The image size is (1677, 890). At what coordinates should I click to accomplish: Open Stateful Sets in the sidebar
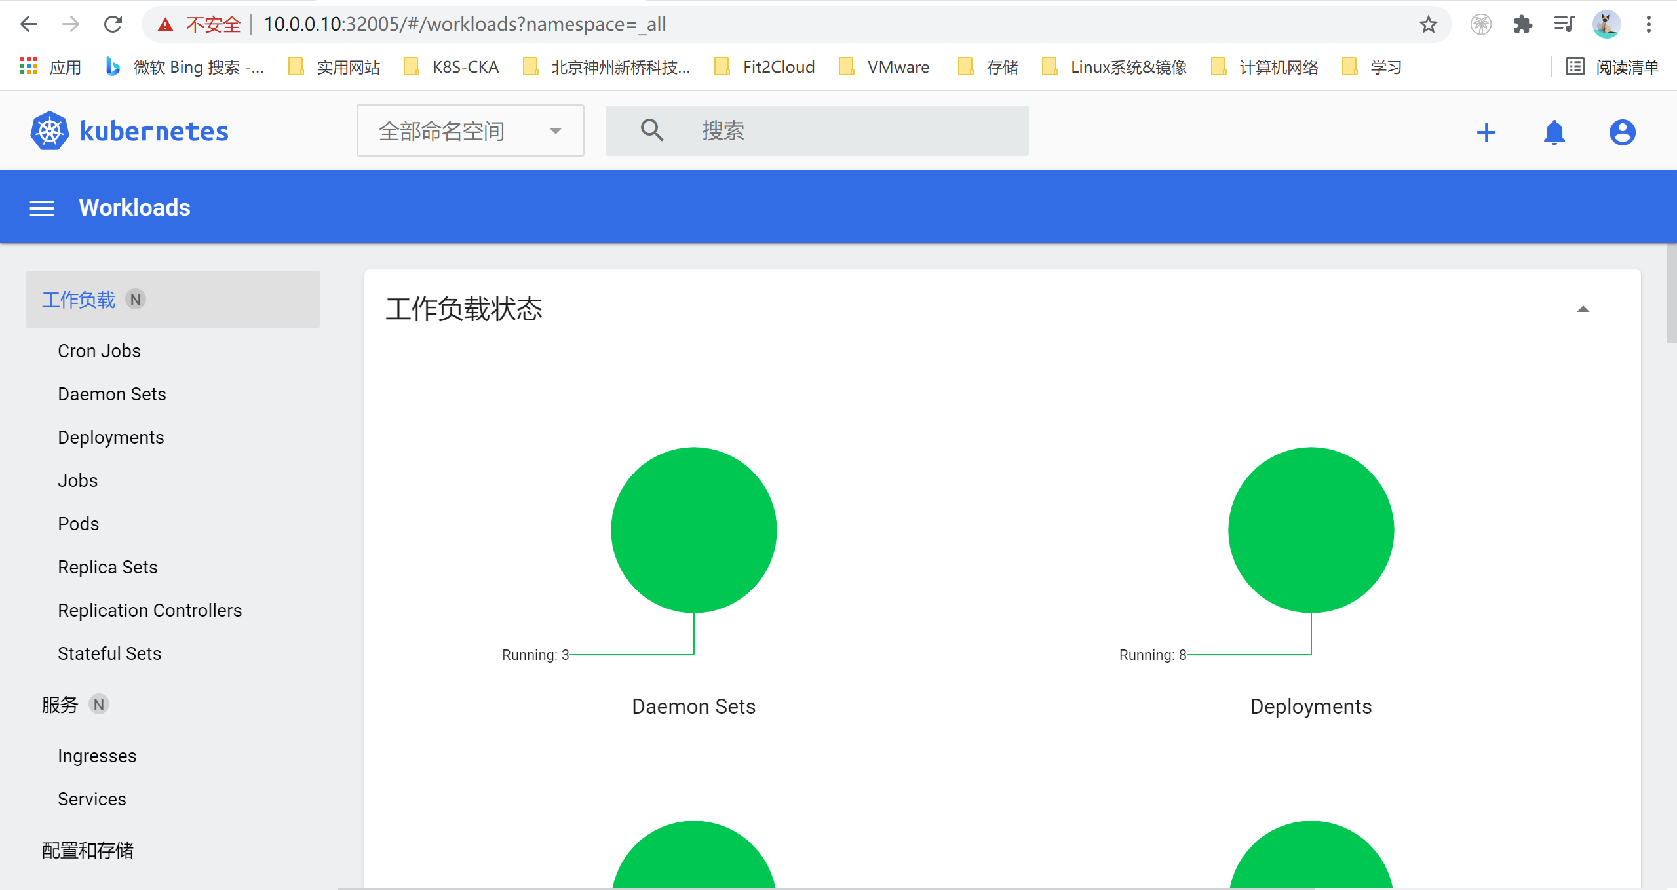click(109, 653)
